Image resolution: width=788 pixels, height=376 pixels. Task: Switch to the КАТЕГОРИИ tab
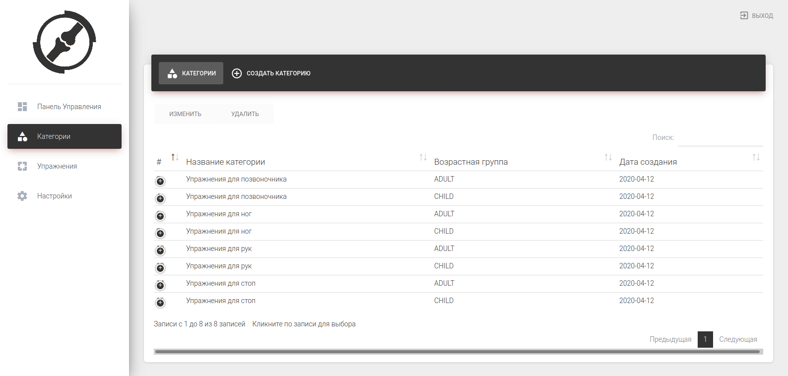point(191,73)
